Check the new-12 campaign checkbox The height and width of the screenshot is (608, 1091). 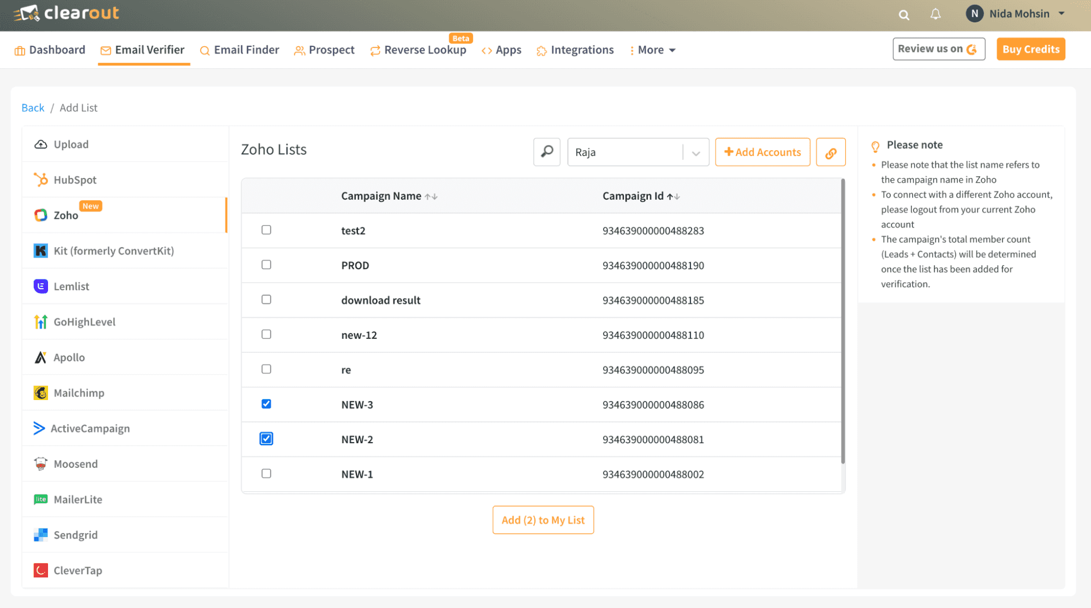coord(266,334)
